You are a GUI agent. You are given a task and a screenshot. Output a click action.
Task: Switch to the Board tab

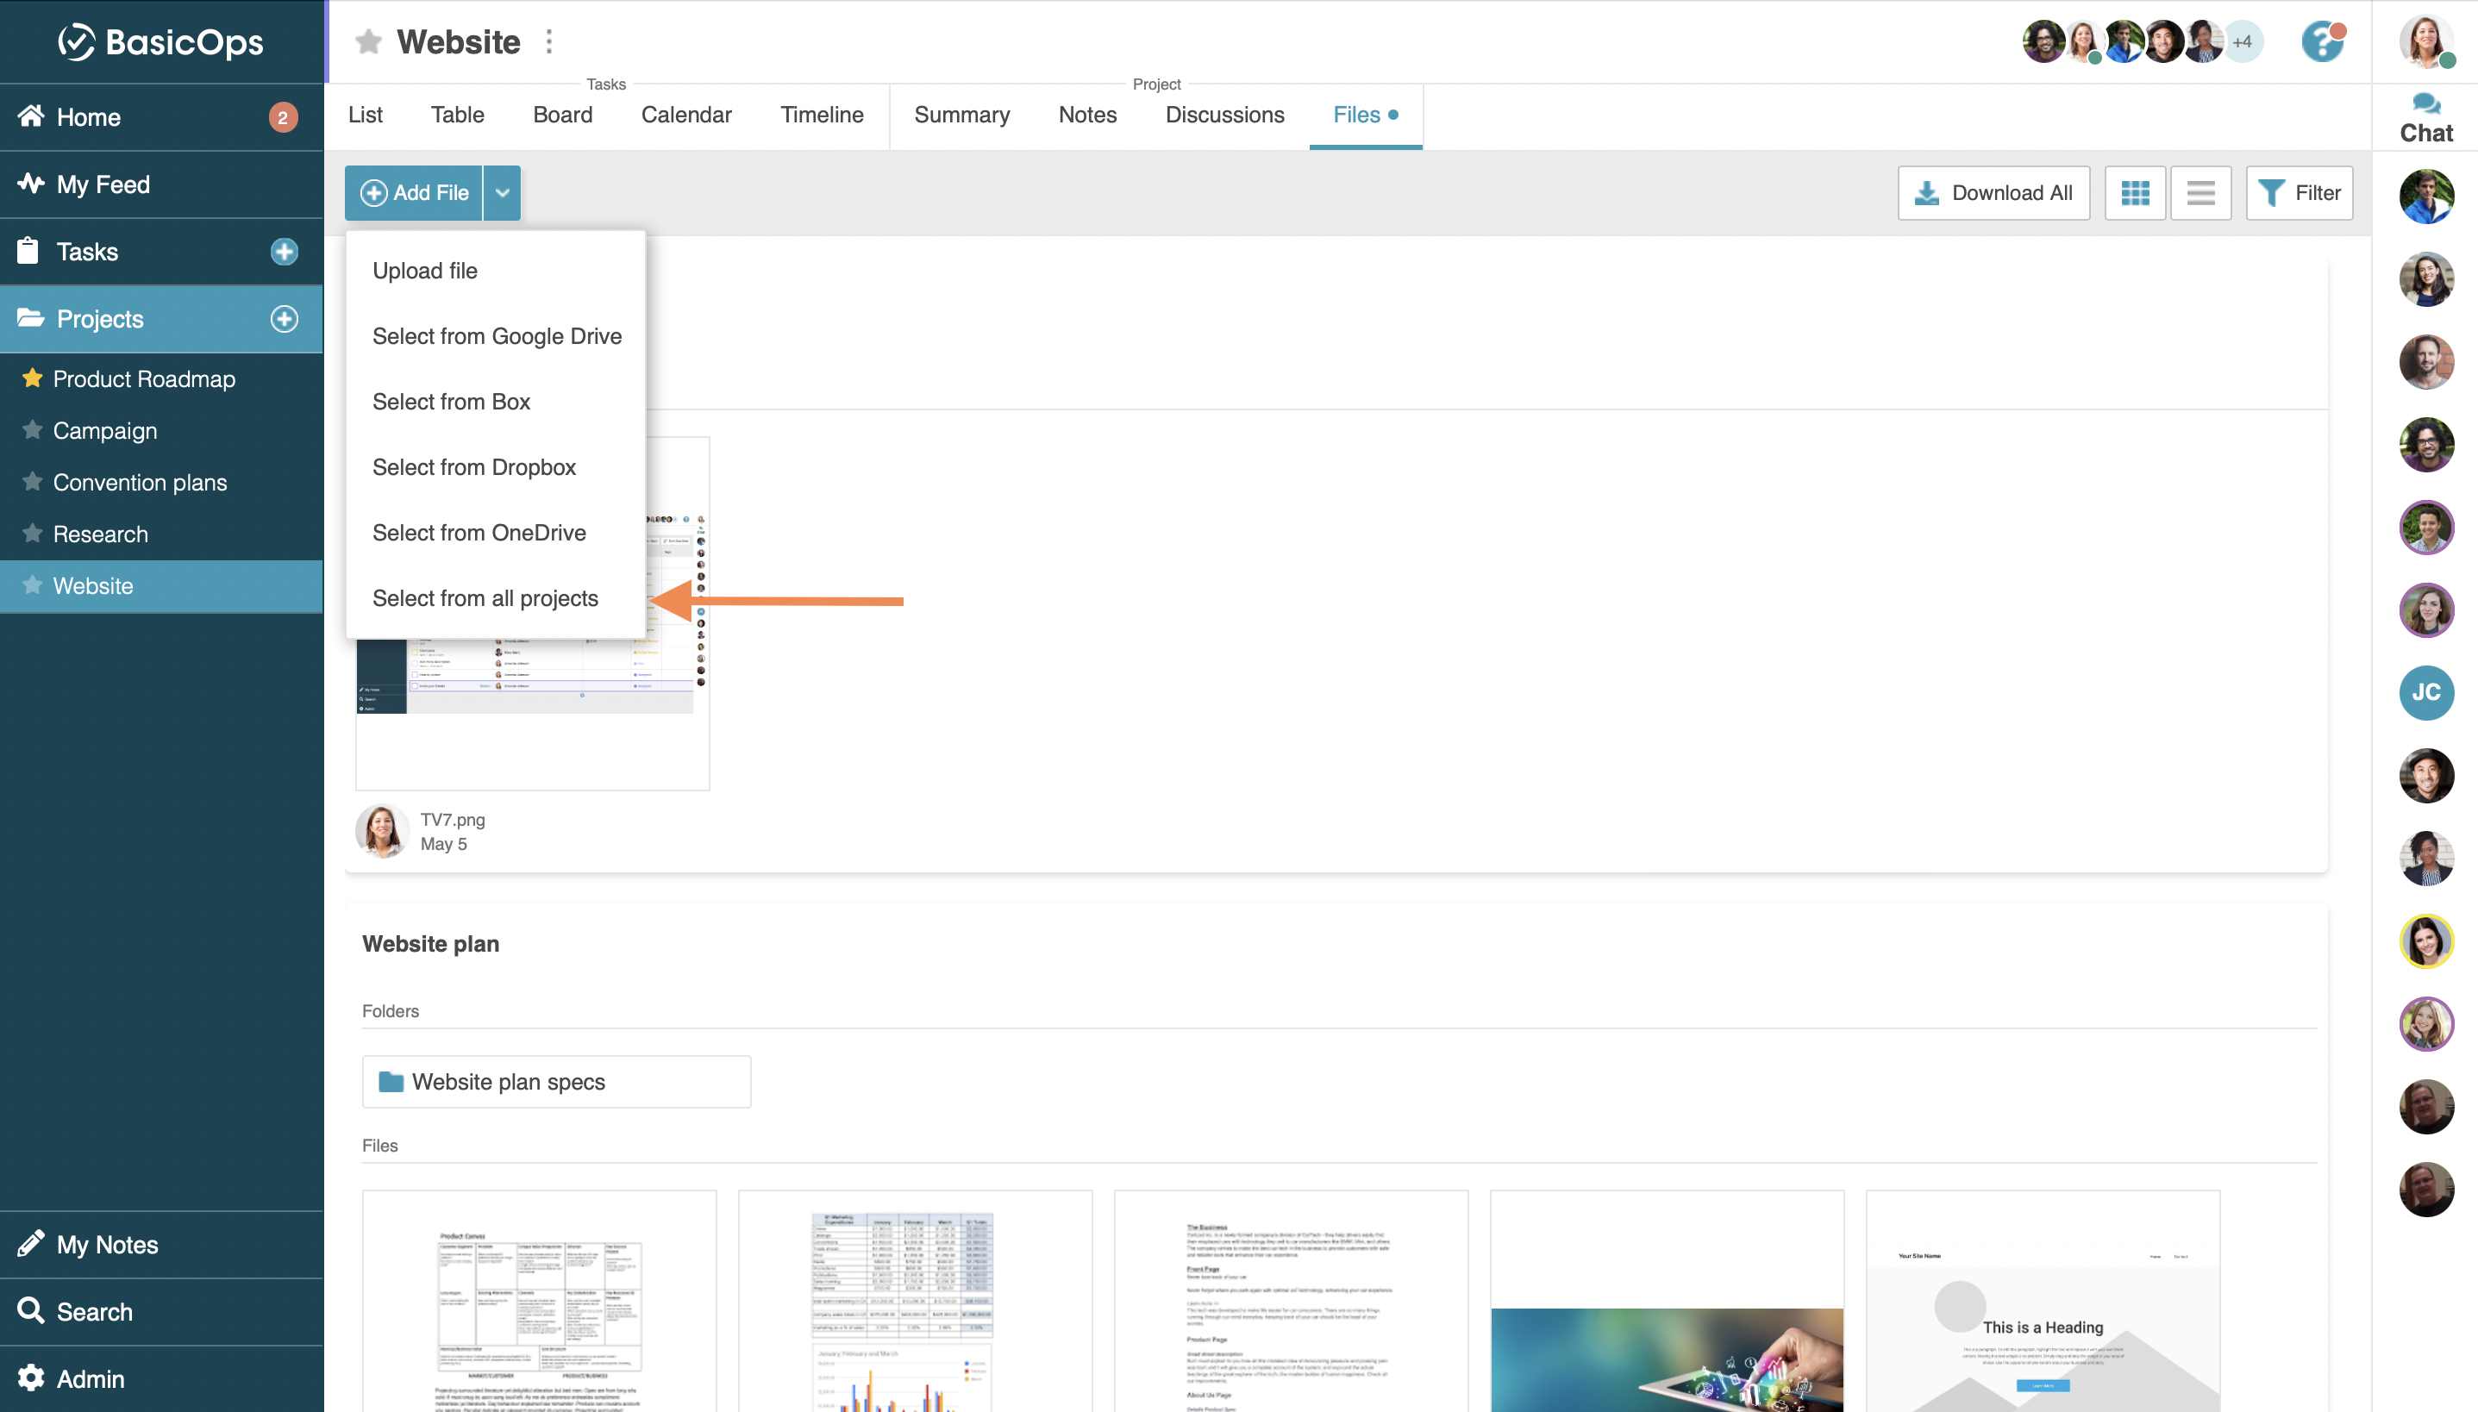[562, 116]
